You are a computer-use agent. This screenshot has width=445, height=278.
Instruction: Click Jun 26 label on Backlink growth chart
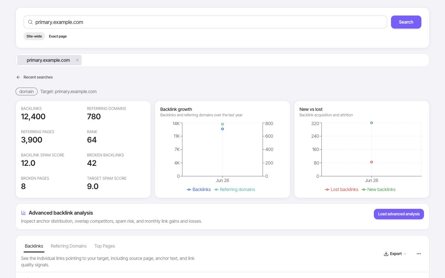point(222,180)
